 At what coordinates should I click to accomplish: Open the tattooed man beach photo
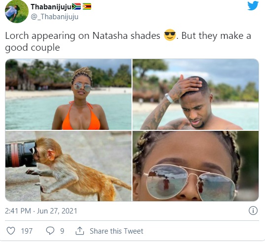coord(196,94)
